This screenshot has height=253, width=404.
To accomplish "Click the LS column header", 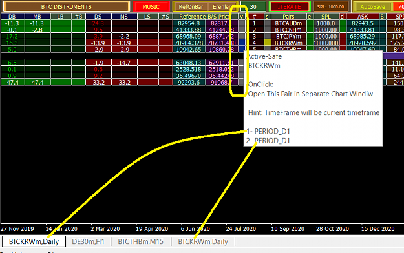I will click(x=147, y=17).
